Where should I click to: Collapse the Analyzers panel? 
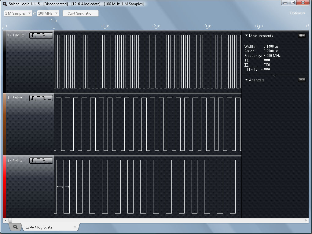tap(246, 80)
